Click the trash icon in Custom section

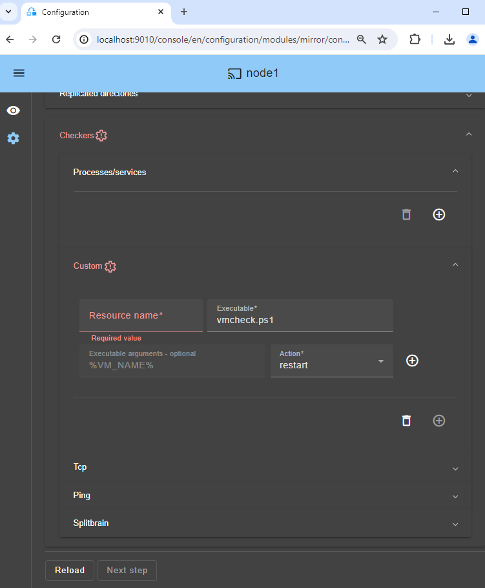(x=406, y=421)
